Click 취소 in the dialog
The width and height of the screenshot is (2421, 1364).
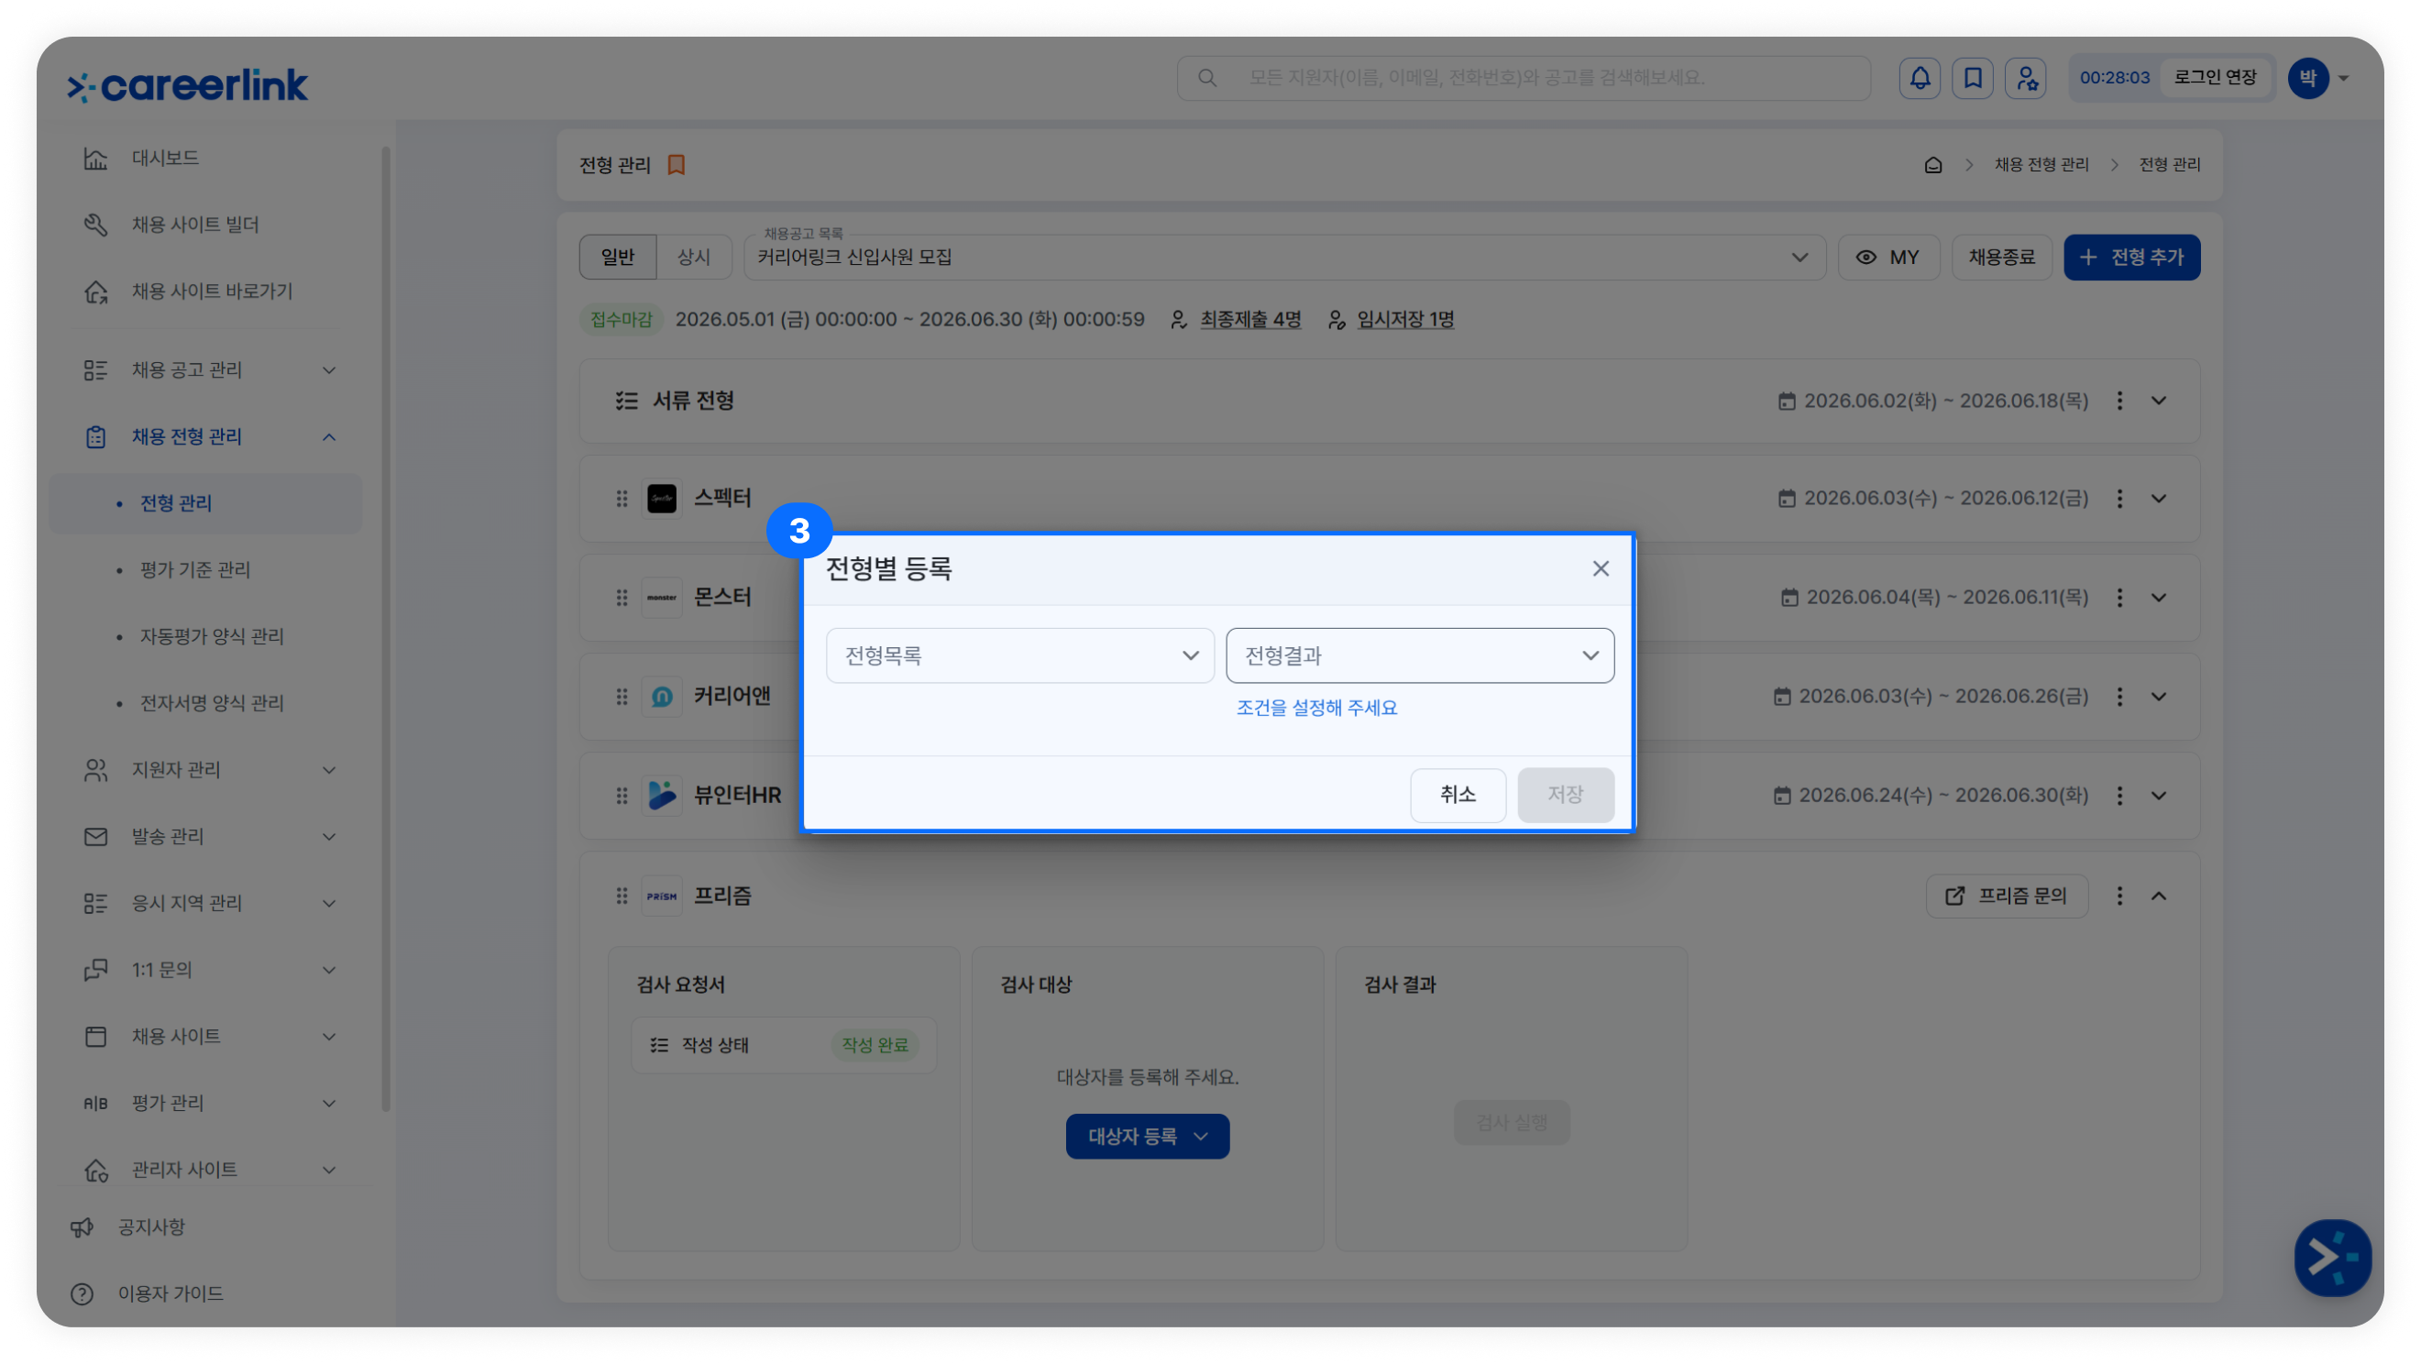click(1457, 796)
